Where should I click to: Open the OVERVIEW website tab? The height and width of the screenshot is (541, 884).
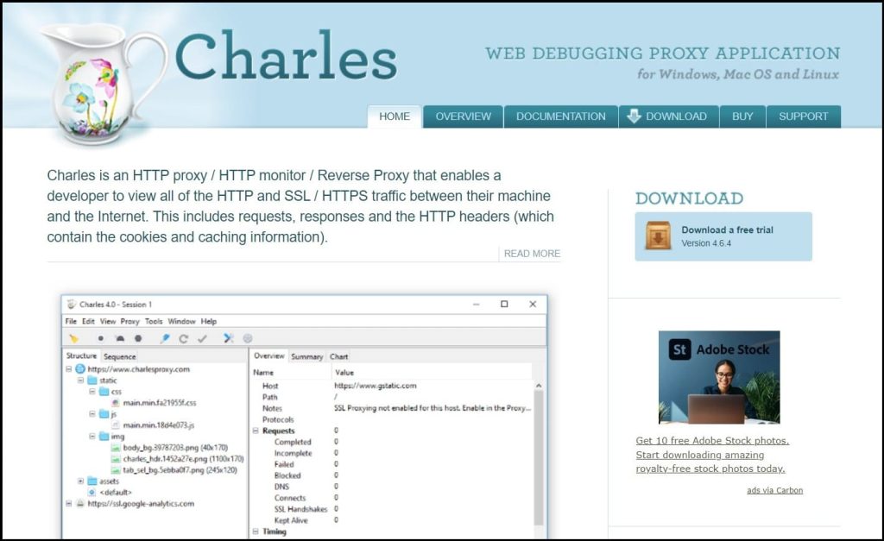[x=463, y=116]
